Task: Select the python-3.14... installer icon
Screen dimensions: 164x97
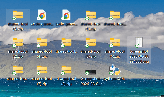Action: pyautogui.click(x=115, y=70)
